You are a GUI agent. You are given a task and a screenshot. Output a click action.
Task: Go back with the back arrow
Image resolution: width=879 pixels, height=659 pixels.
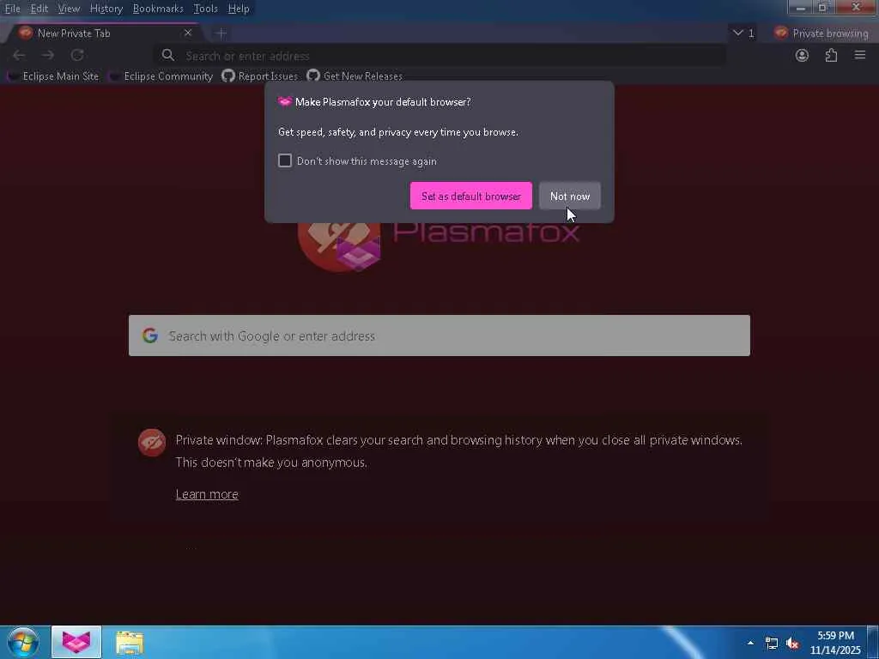click(19, 55)
